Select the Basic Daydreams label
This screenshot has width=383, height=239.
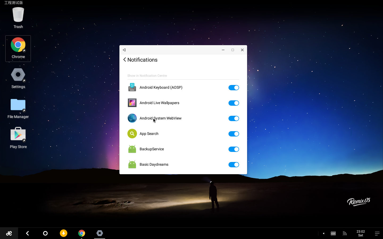click(x=154, y=164)
